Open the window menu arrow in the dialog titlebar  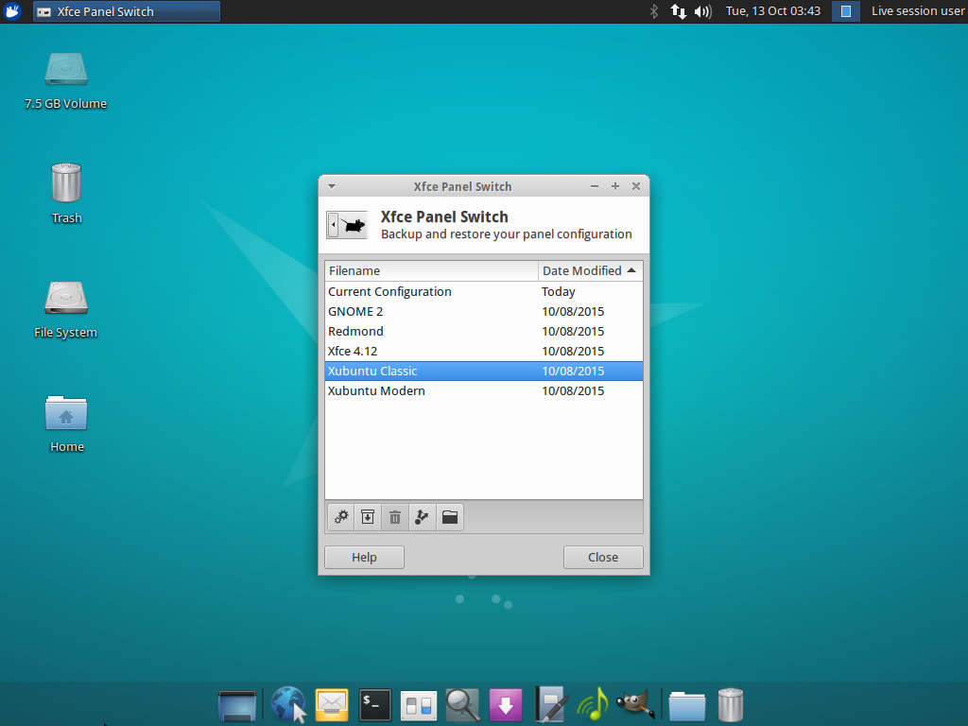point(331,186)
